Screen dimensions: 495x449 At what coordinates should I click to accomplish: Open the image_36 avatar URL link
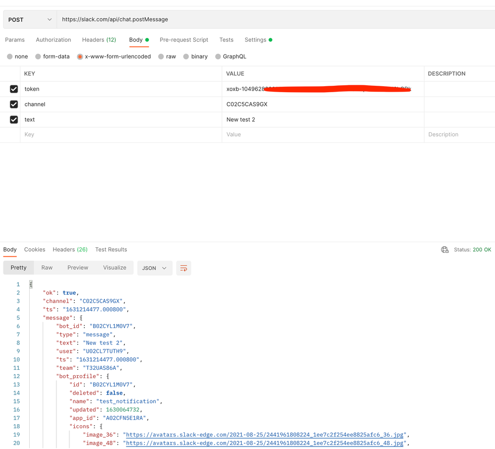pyautogui.click(x=265, y=435)
